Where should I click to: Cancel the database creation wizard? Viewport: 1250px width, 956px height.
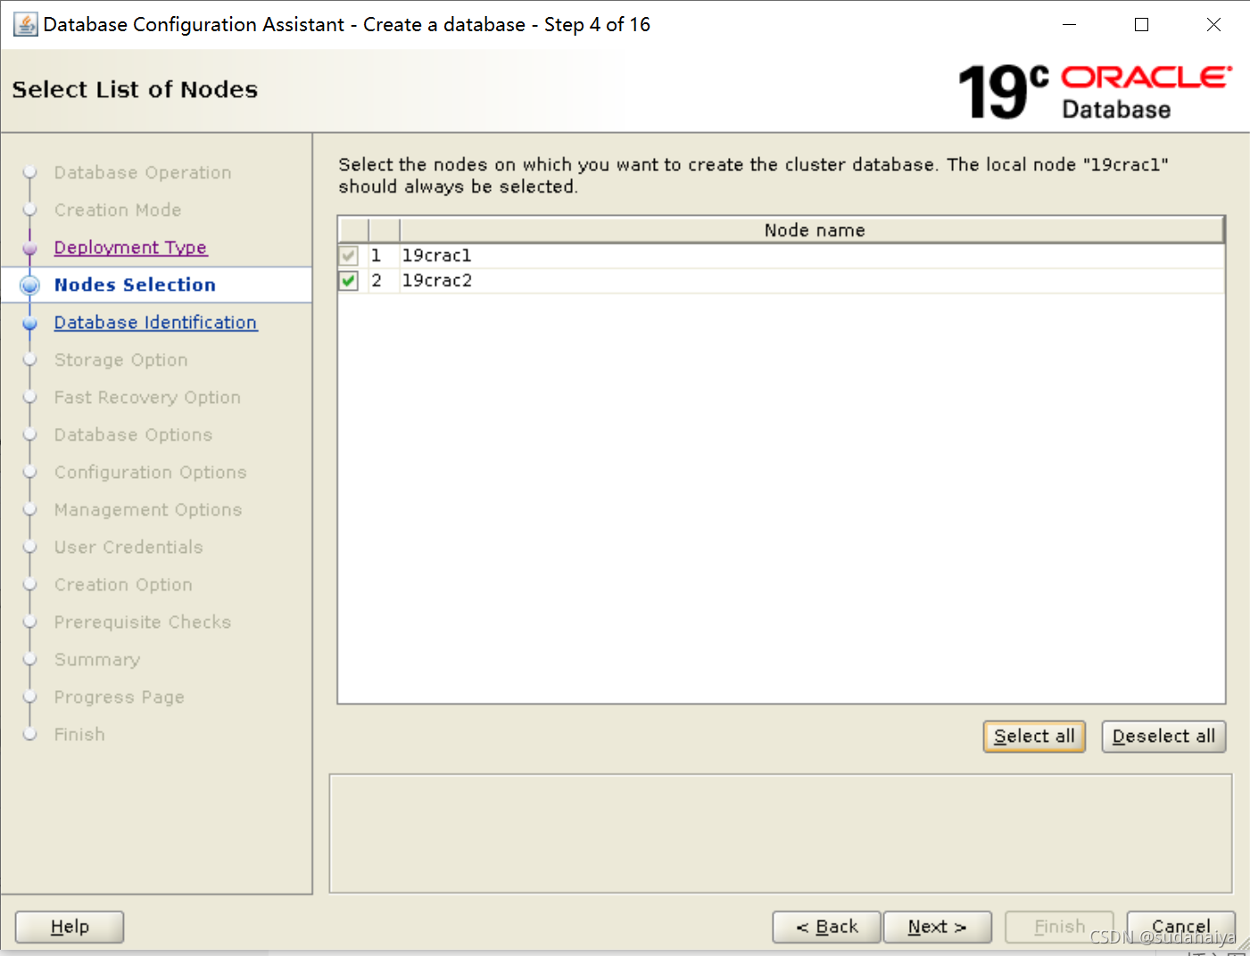(1181, 927)
